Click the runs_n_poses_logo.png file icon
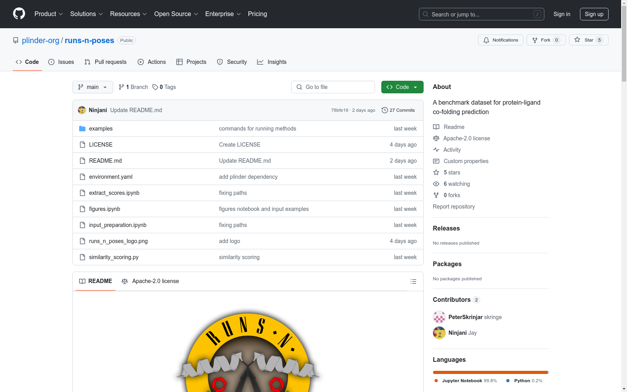Screen dimensions: 627x392 pos(82,241)
